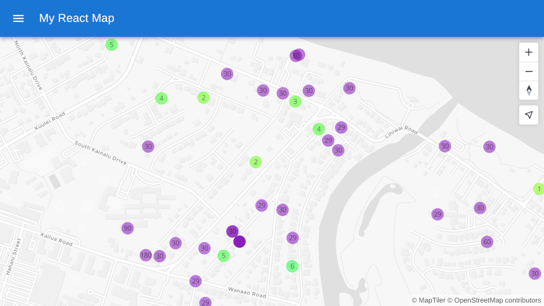Pick green marker 5 above Wanaao Road
The height and width of the screenshot is (306, 544).
tap(223, 256)
